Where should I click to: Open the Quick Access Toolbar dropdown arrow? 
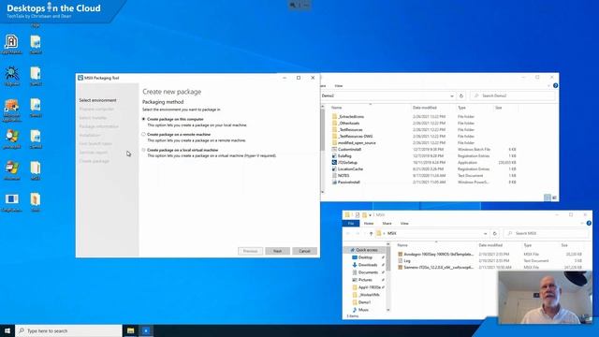pyautogui.click(x=371, y=215)
